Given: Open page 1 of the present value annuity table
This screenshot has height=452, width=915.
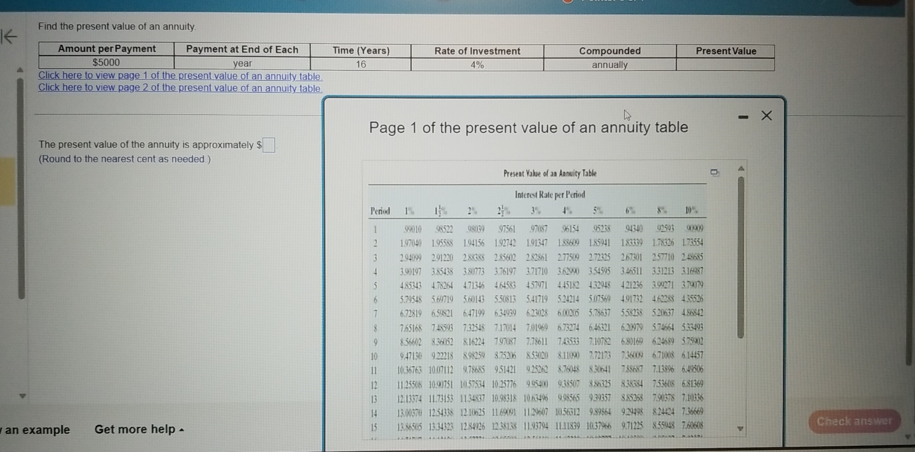Looking at the screenshot, I should click(181, 75).
